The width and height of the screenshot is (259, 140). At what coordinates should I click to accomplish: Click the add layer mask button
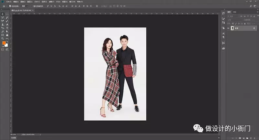coord(240,138)
